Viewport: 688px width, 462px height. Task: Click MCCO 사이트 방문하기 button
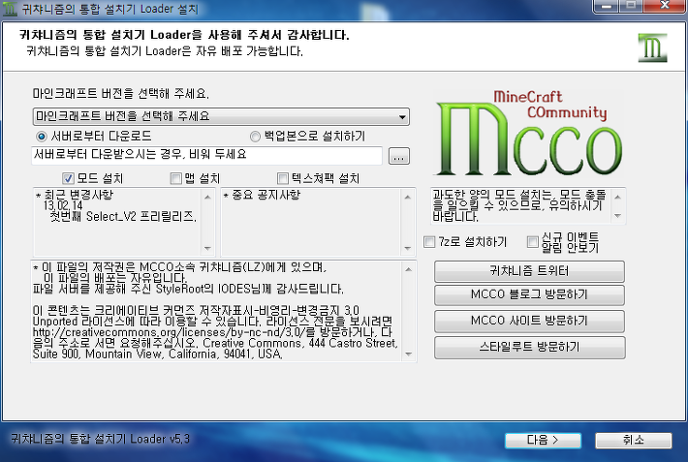[529, 322]
